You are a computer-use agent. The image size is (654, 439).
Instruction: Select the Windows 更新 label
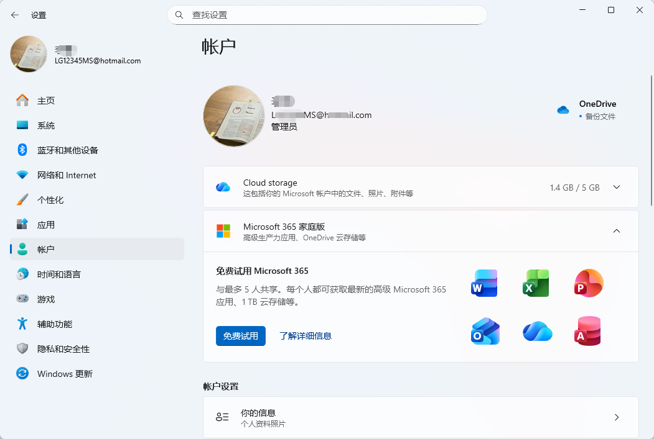[x=65, y=374]
